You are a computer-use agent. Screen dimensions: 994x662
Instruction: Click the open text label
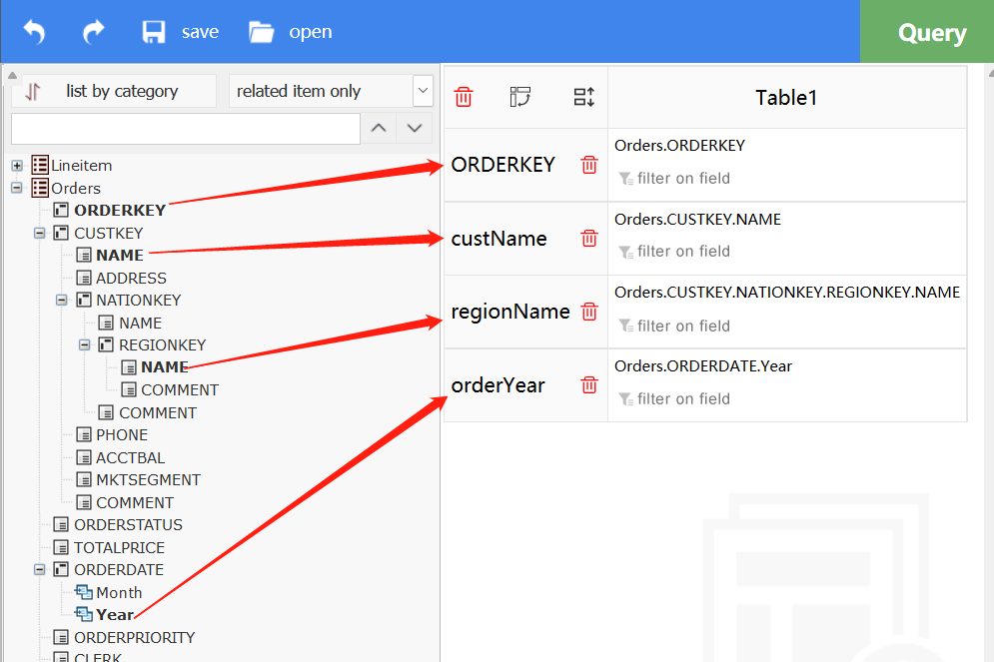click(311, 32)
